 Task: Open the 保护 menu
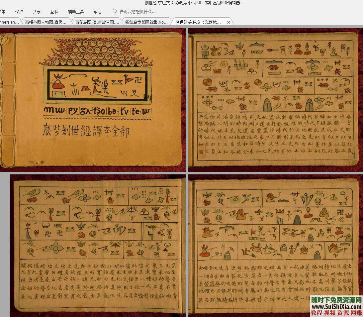[19, 12]
